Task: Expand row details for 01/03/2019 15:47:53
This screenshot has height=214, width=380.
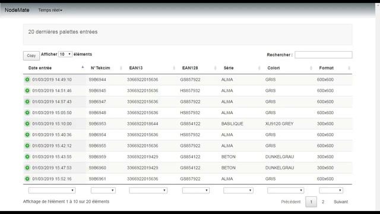Action: pyautogui.click(x=27, y=168)
